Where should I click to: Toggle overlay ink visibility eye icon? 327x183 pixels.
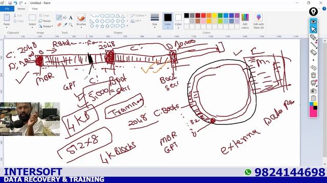point(313,22)
